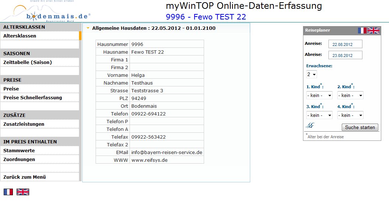The height and width of the screenshot is (207, 389).
Task: Click the Abreise date field
Action: [345, 55]
